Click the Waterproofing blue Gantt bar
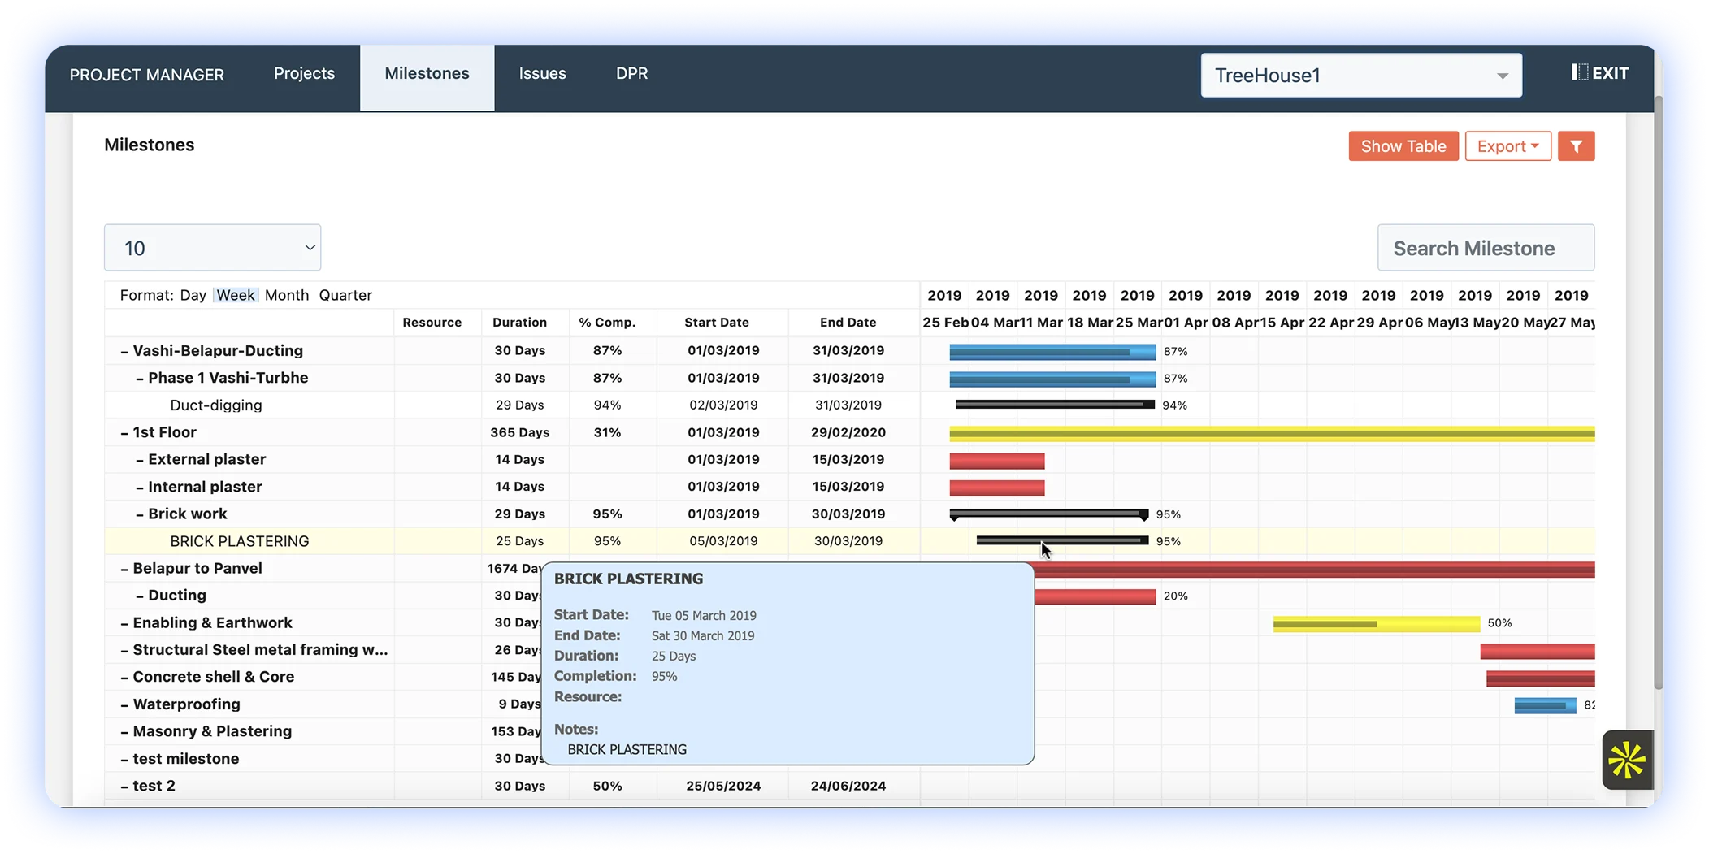The image size is (1709, 854). pos(1545,705)
